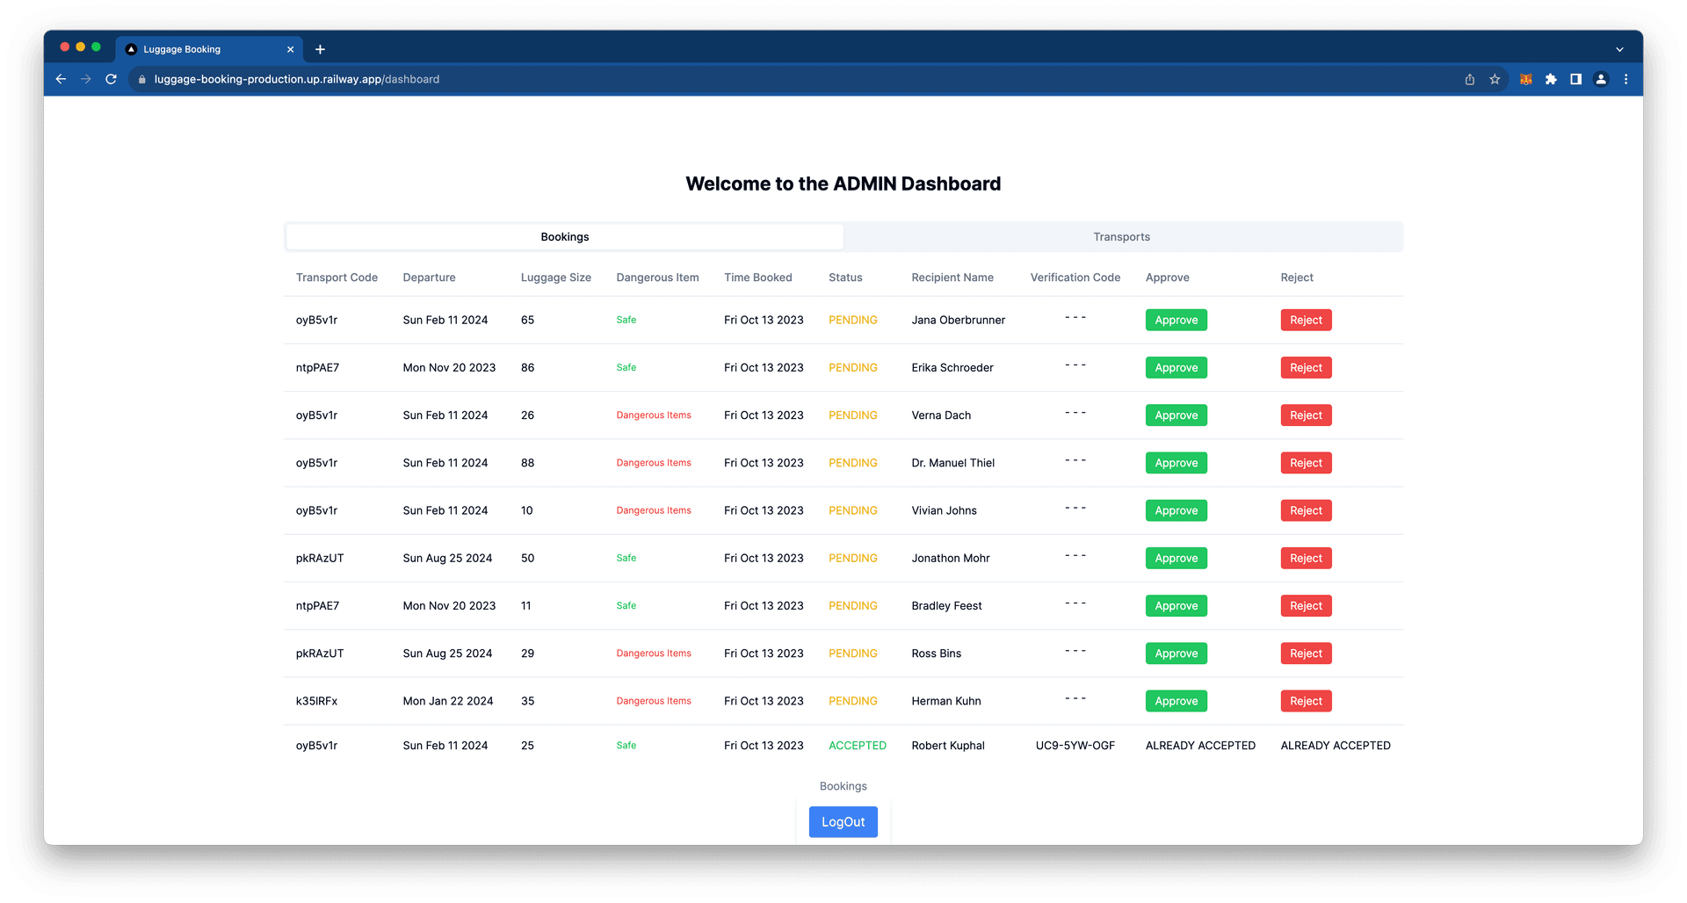Reject Herman Kuhn's booking

(x=1306, y=701)
